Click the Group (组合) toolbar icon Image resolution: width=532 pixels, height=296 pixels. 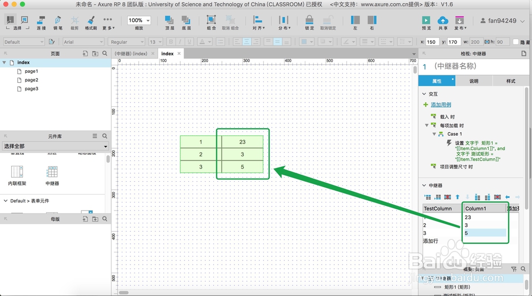pyautogui.click(x=211, y=20)
